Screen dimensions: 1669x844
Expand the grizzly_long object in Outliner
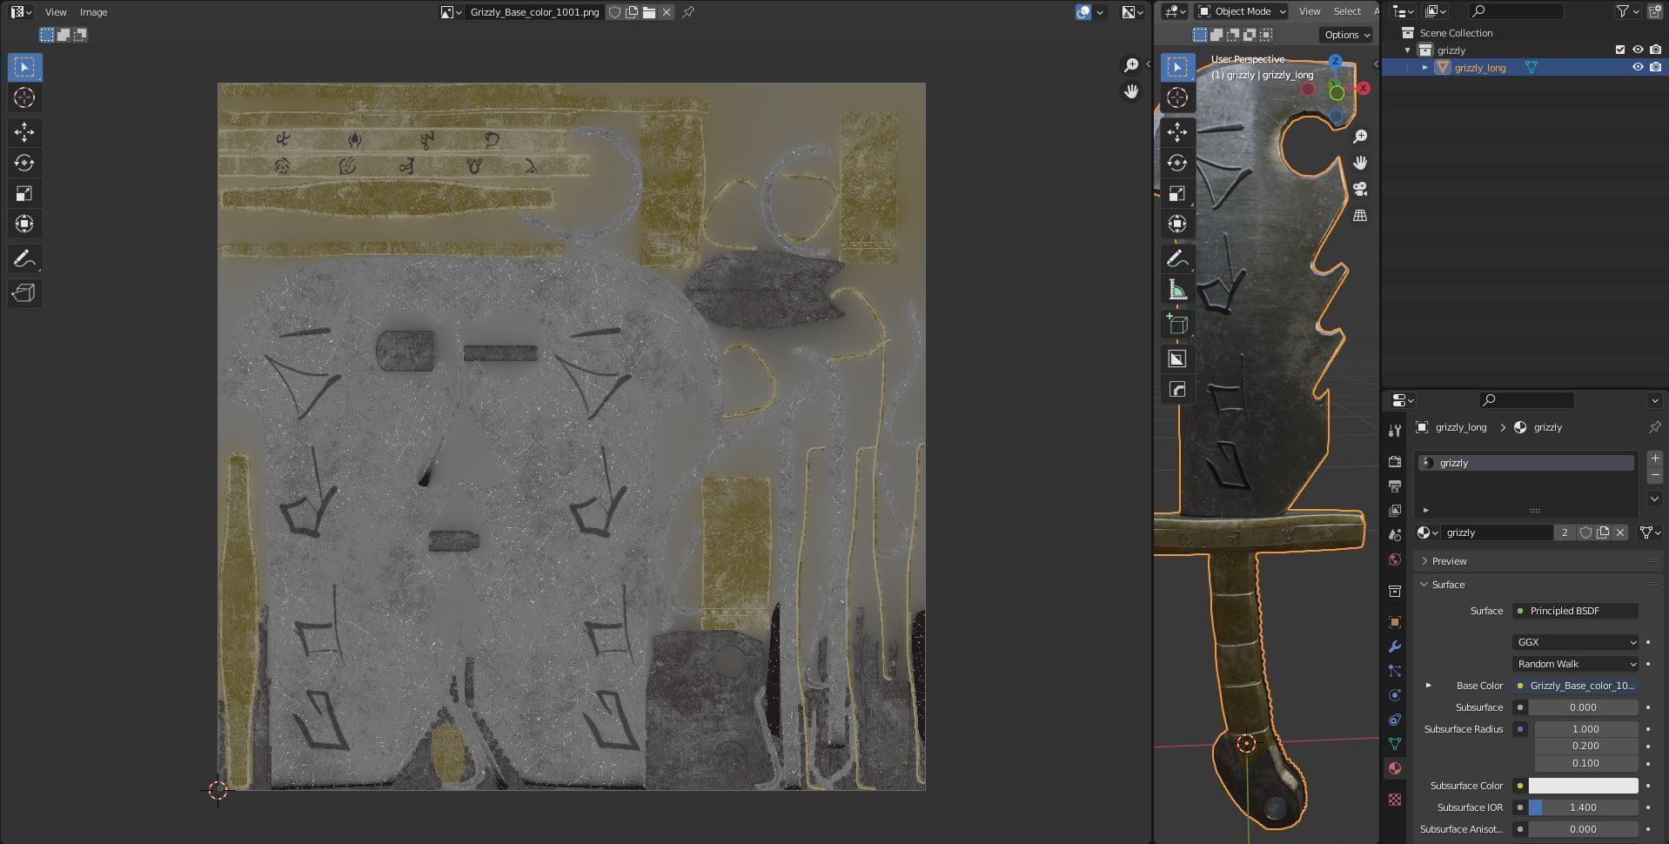pyautogui.click(x=1425, y=67)
